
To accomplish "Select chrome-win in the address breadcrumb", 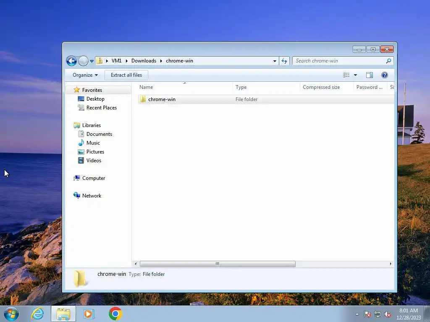I will (179, 61).
